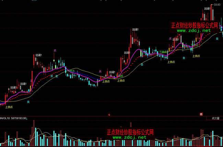Expand the arrow beside the MAVOL10 value

point(27,119)
